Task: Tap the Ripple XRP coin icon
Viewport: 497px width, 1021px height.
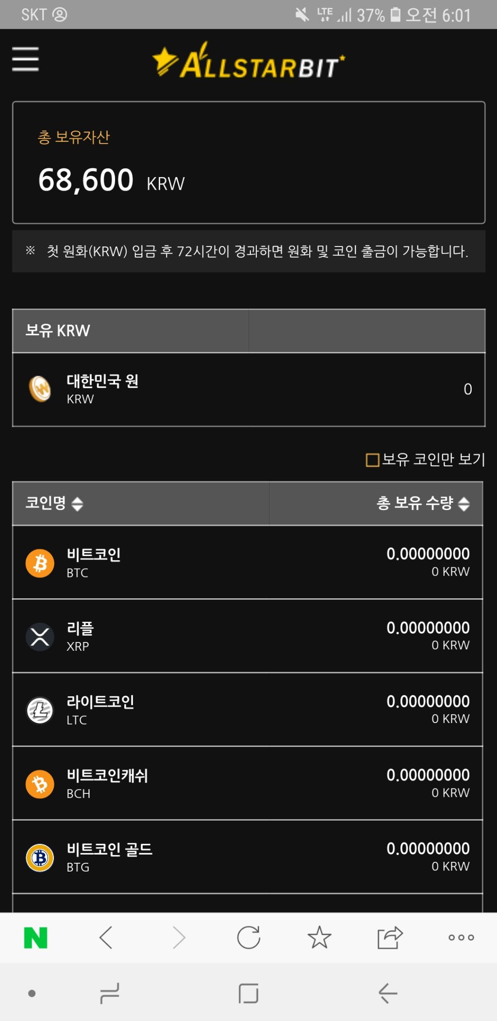Action: tap(40, 637)
